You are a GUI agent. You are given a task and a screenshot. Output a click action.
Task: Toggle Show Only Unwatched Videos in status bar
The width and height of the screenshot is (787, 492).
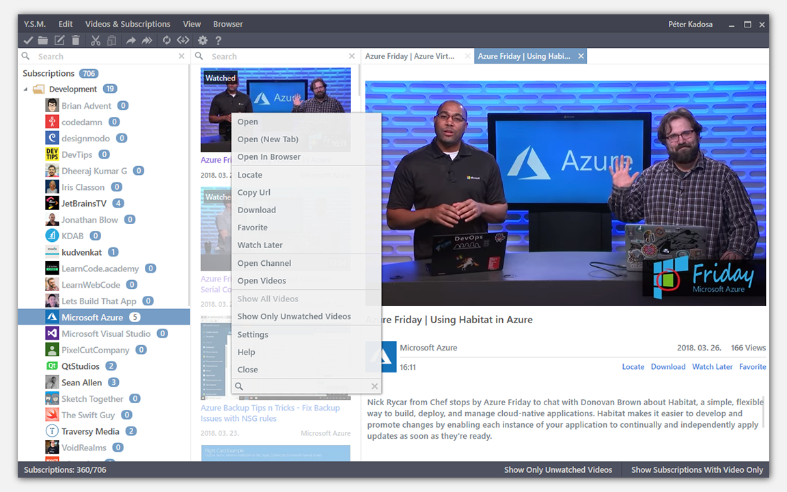click(x=557, y=470)
